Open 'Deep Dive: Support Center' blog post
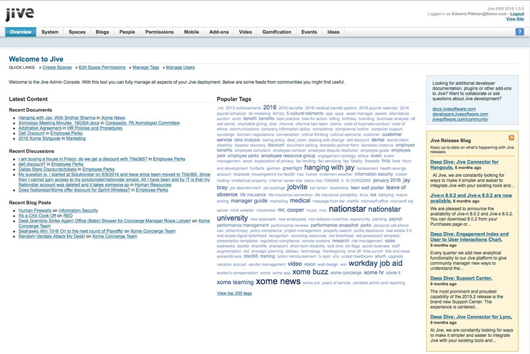The height and width of the screenshot is (354, 530). coord(461,278)
